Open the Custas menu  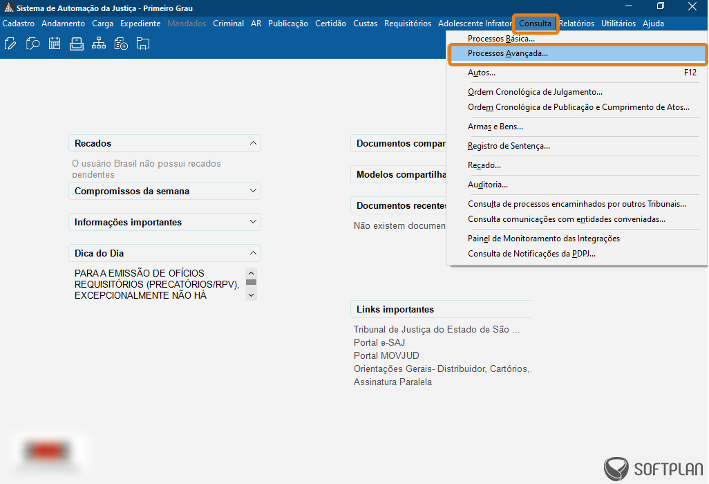pyautogui.click(x=366, y=24)
